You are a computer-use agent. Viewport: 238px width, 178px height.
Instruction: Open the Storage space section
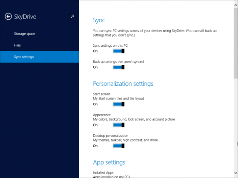click(x=25, y=34)
